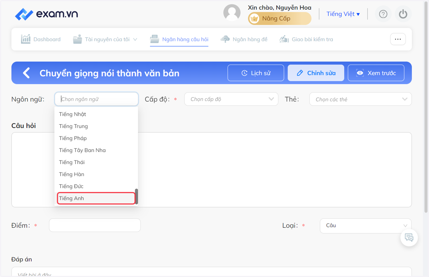Image resolution: width=429 pixels, height=277 pixels.
Task: Click the exam.vn logo
Action: [x=46, y=14]
